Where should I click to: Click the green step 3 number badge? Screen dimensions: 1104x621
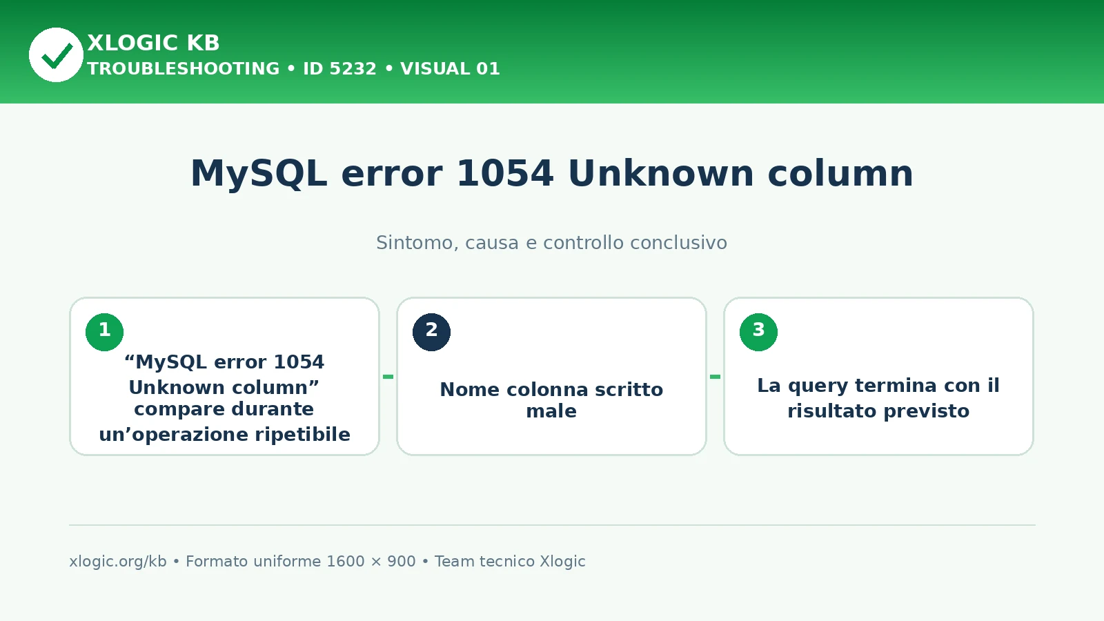(758, 332)
